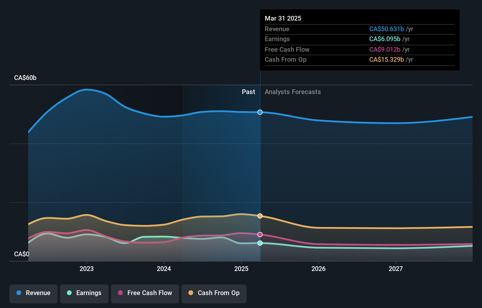Click the Past section label
The image size is (482, 308).
248,92
